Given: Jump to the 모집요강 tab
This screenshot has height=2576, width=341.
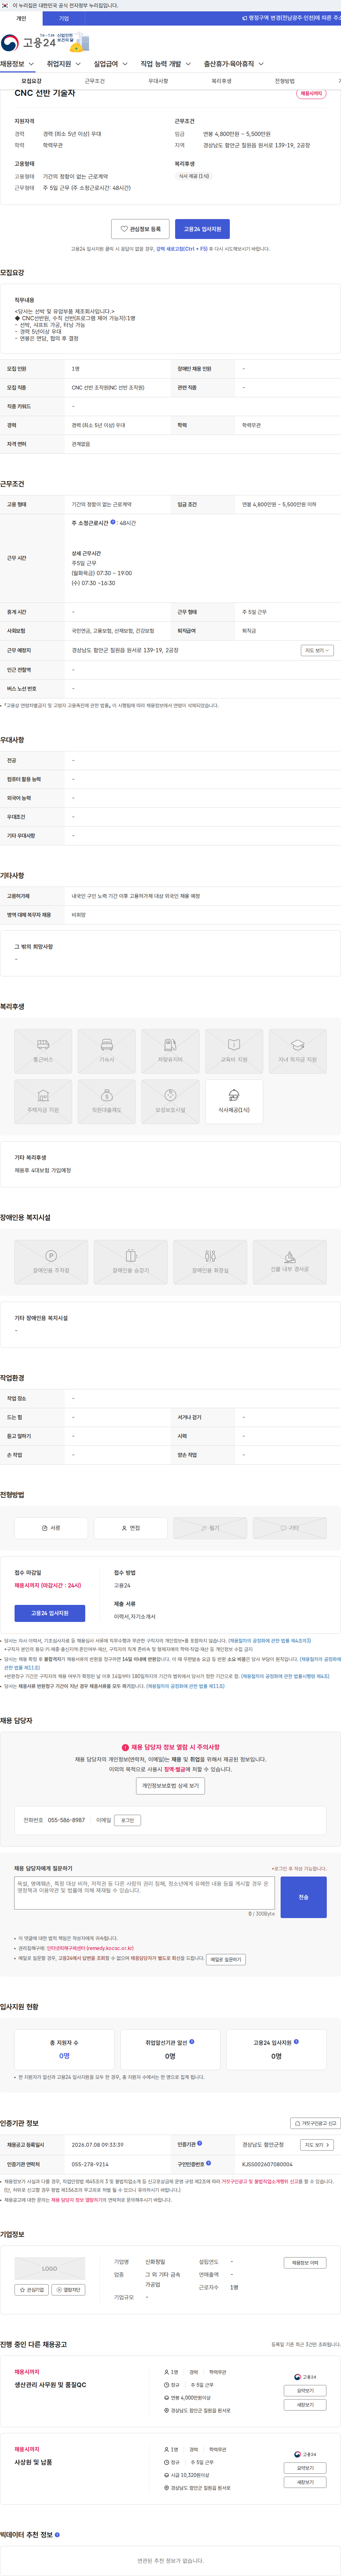Looking at the screenshot, I should [x=32, y=81].
